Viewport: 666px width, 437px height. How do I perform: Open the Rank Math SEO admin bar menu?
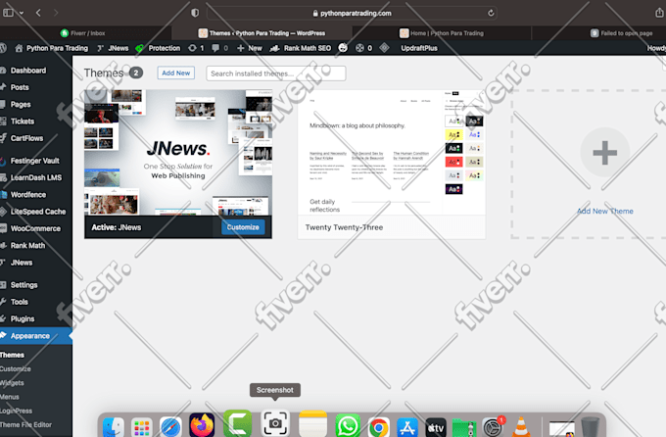(x=301, y=48)
